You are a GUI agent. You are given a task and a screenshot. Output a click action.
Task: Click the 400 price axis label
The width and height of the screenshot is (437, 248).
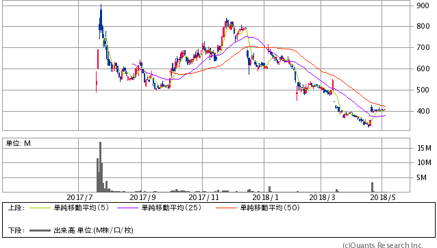423,111
